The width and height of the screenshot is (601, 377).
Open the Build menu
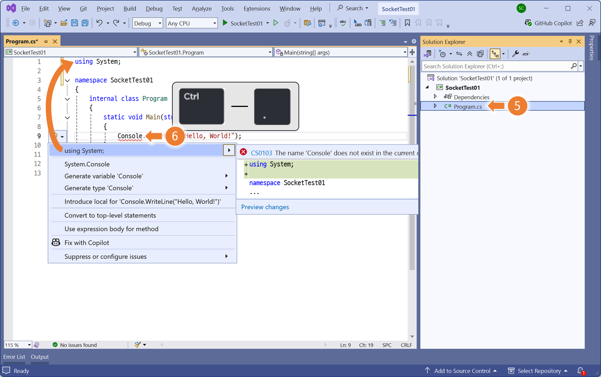pyautogui.click(x=129, y=8)
